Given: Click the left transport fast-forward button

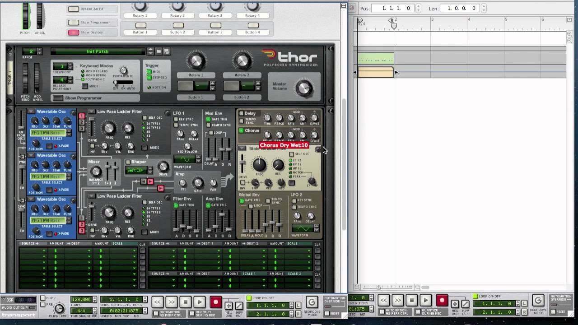Looking at the screenshot, I should coord(171,302).
